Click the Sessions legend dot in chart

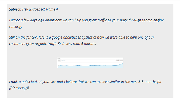tap(58, 62)
